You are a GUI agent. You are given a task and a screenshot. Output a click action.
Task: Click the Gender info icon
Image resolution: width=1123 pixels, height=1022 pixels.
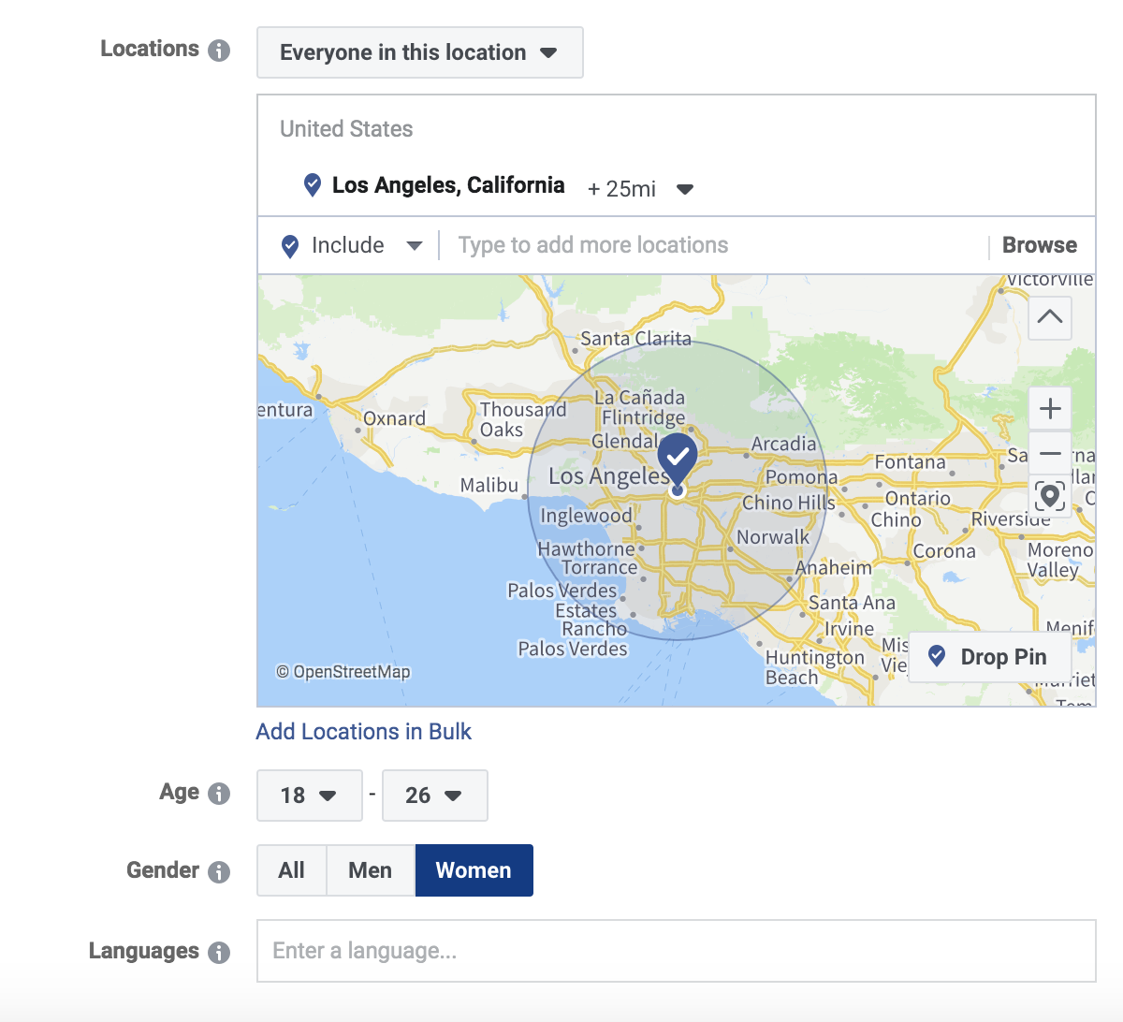coord(219,872)
